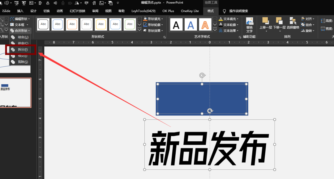Viewport: 334px width, 179px height.
Task: Open shape styles dialog launcher
Action: 165,37
